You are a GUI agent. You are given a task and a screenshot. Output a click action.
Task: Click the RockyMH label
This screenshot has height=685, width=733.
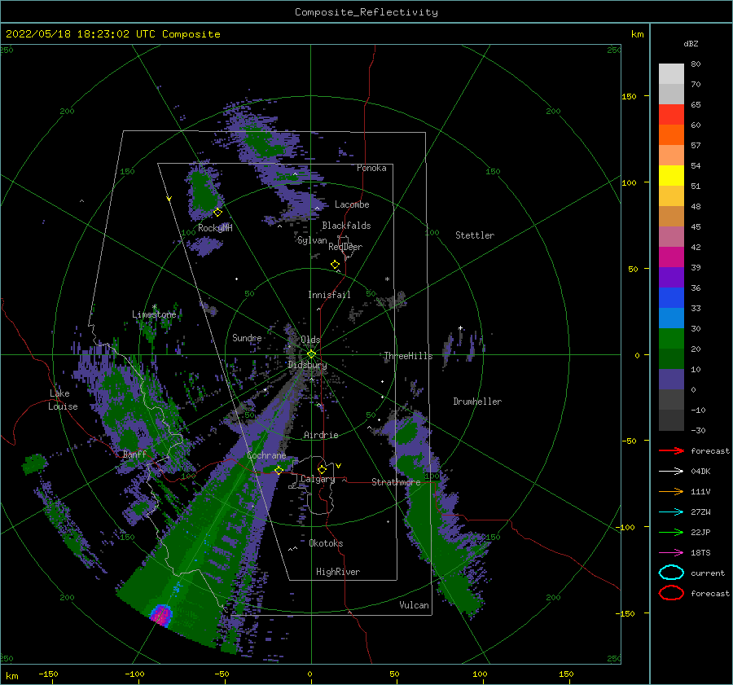[x=215, y=228]
